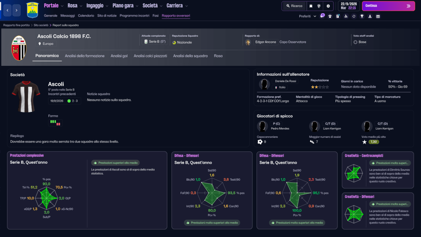Viewport: 421px width, 237px height.
Task: Open the shirt shortcut icon beside Preferiti
Action: 330,16
